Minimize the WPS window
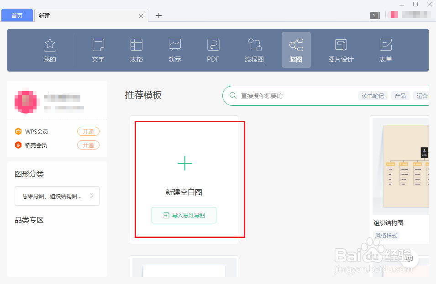Viewport: 436px width, 284px height. click(x=401, y=5)
